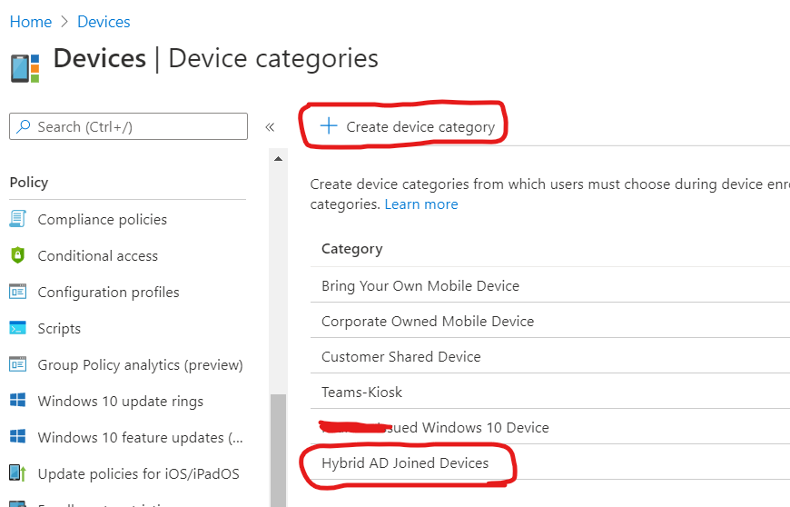Open Devices breadcrumb link
The image size is (790, 507).
(x=104, y=22)
